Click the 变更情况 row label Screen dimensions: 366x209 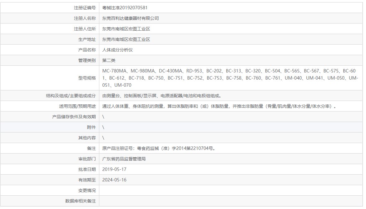(87, 191)
